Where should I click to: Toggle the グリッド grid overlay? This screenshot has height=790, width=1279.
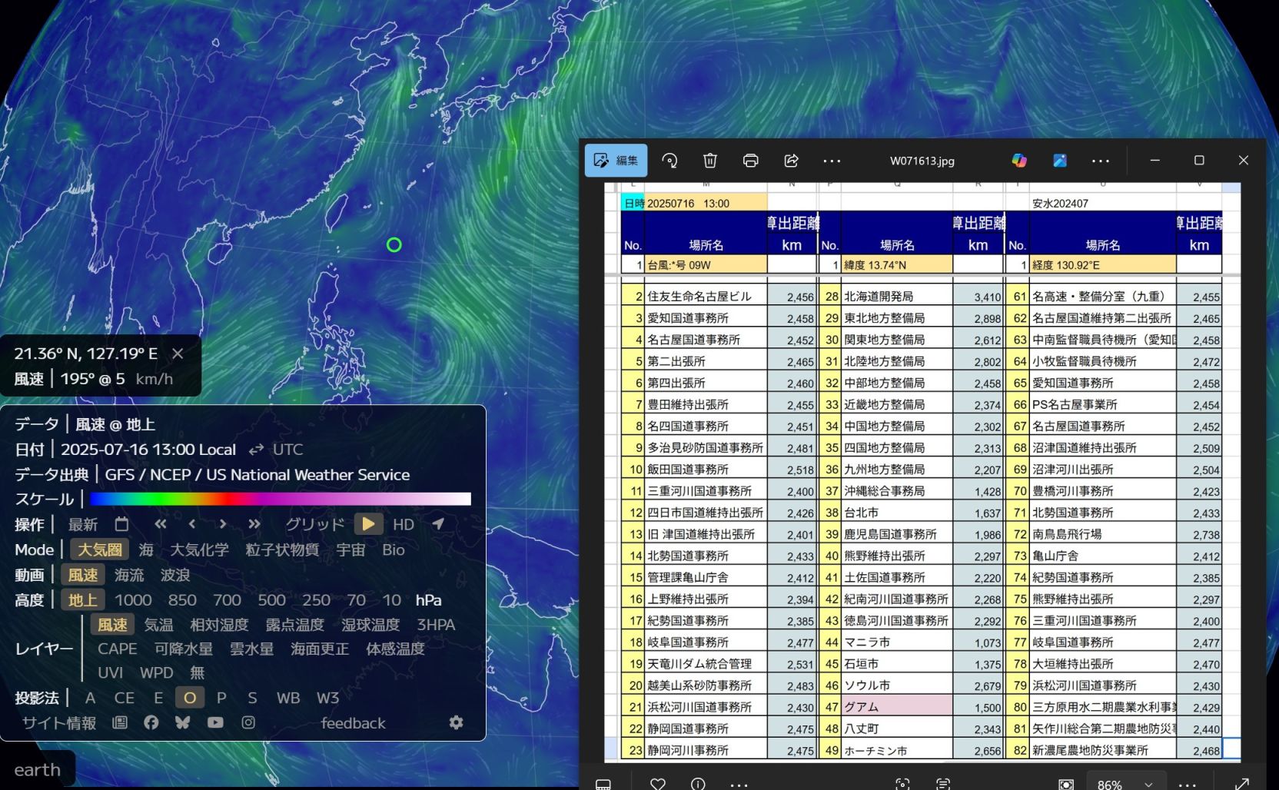click(x=315, y=524)
